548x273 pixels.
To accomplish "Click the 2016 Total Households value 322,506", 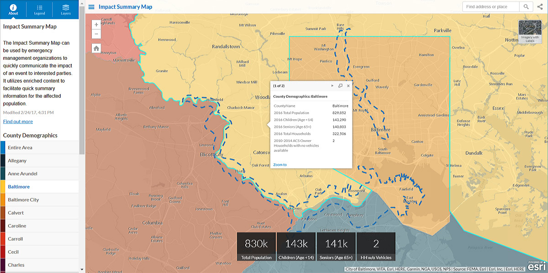I will pos(339,134).
